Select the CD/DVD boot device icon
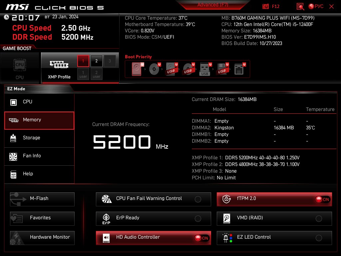 coord(155,69)
